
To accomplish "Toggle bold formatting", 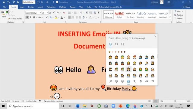I will pyautogui.click(x=27, y=18).
